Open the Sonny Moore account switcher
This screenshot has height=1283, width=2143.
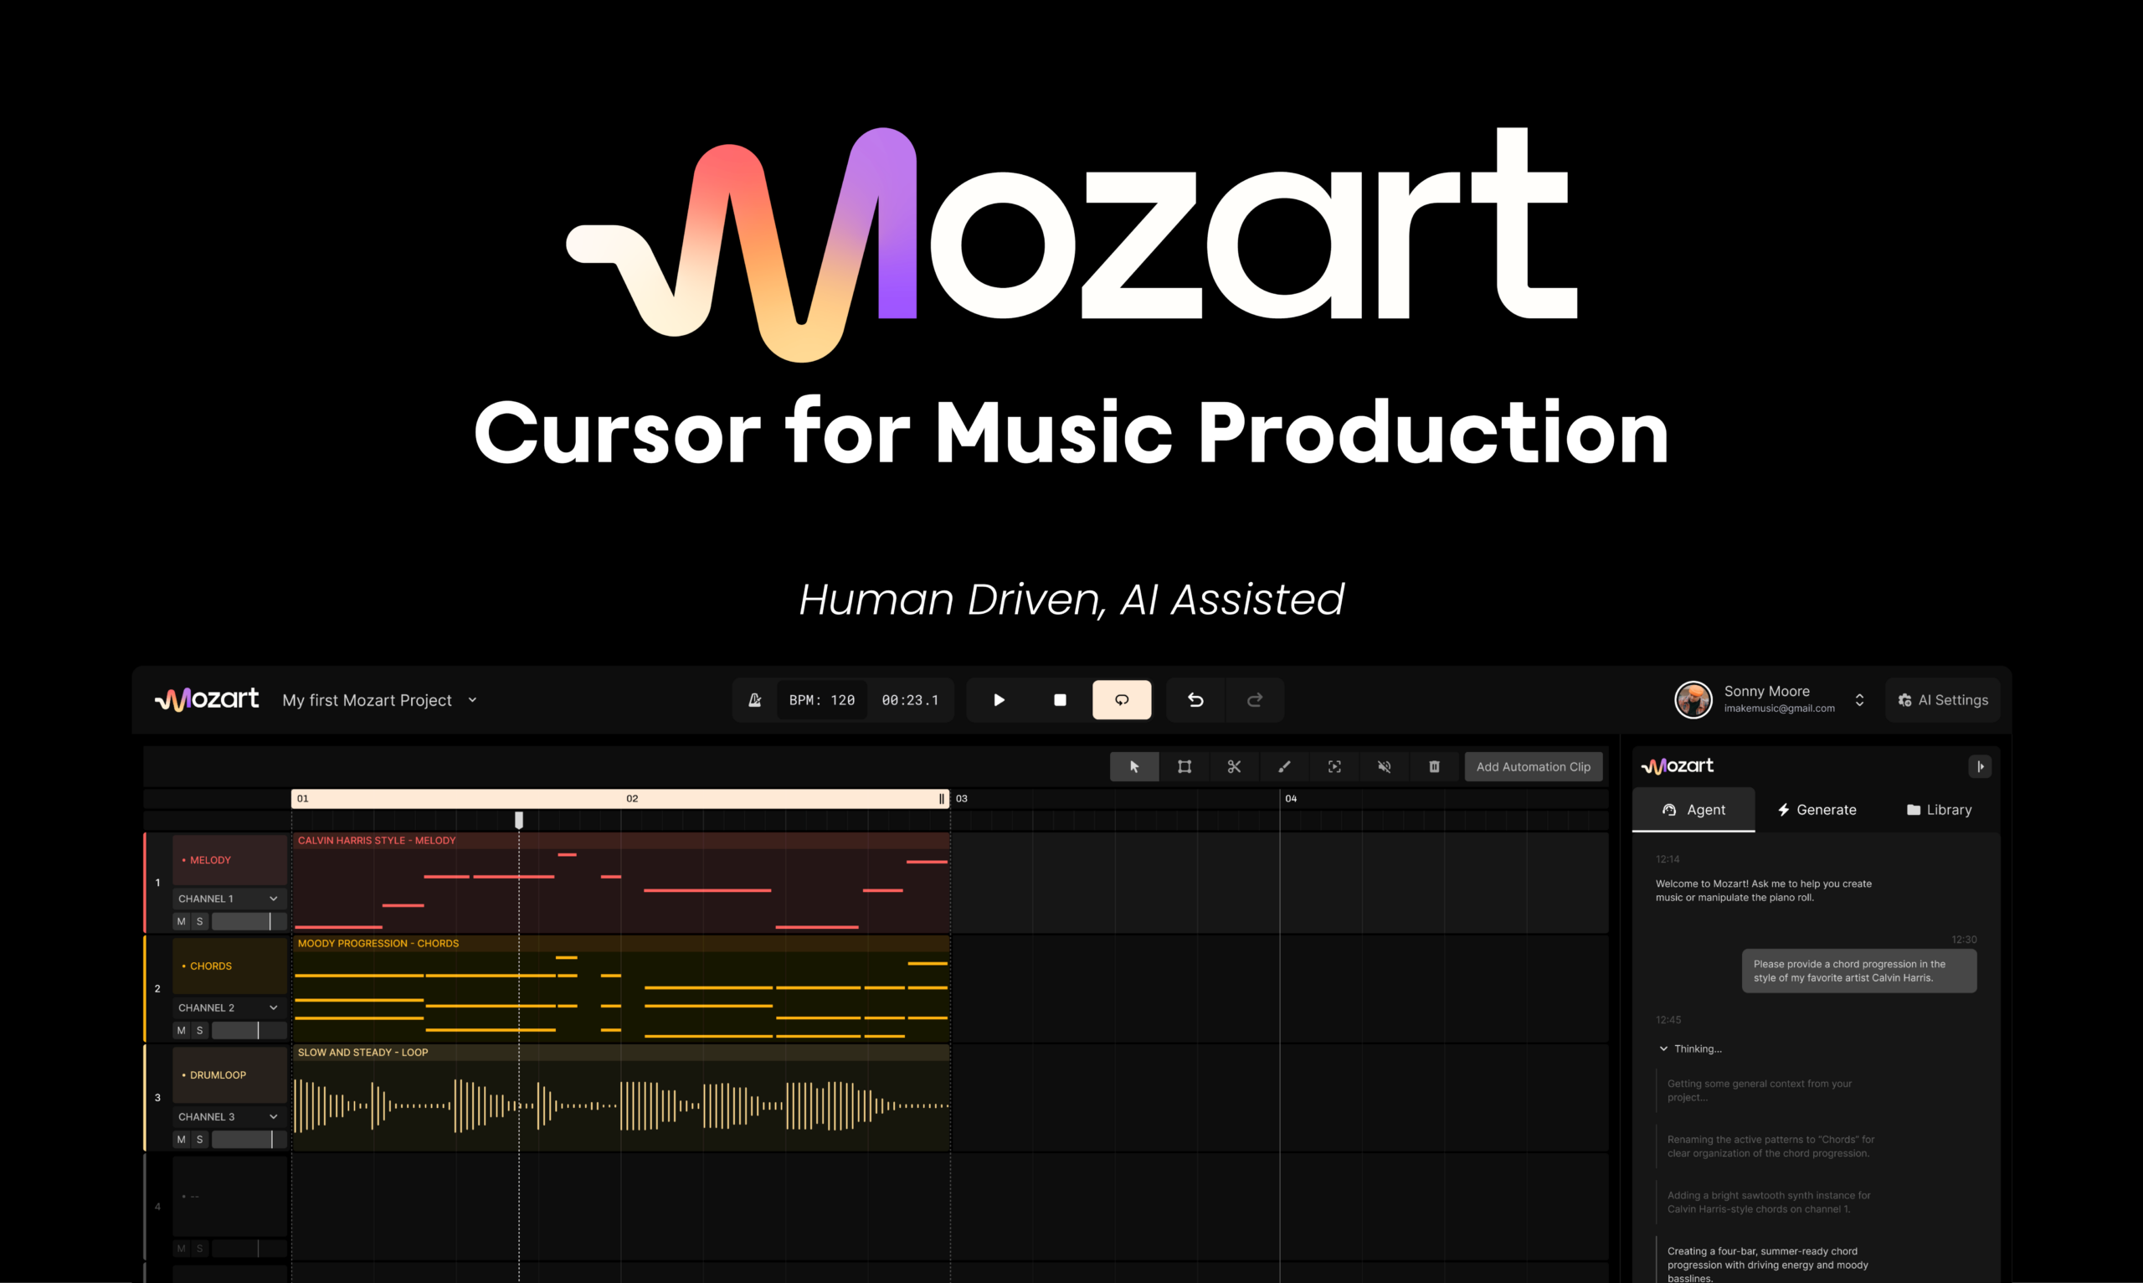(x=1859, y=700)
